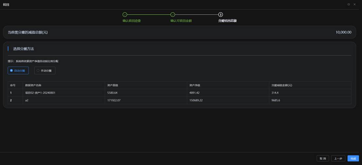Click the 序号 column header
The height and width of the screenshot is (165, 362).
point(13,85)
